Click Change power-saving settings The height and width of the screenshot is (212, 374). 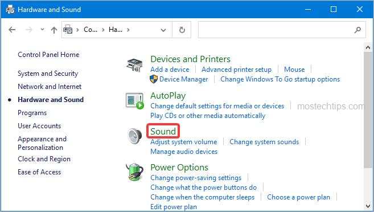pos(196,178)
